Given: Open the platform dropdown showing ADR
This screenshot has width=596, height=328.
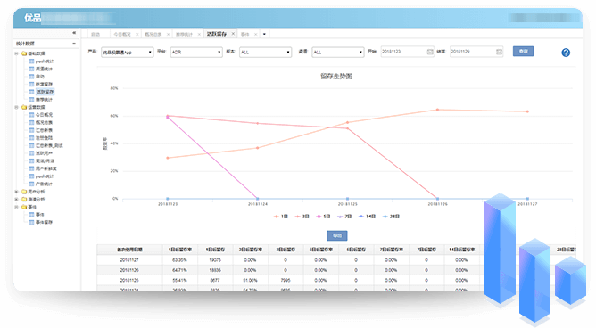Looking at the screenshot, I should tap(196, 52).
